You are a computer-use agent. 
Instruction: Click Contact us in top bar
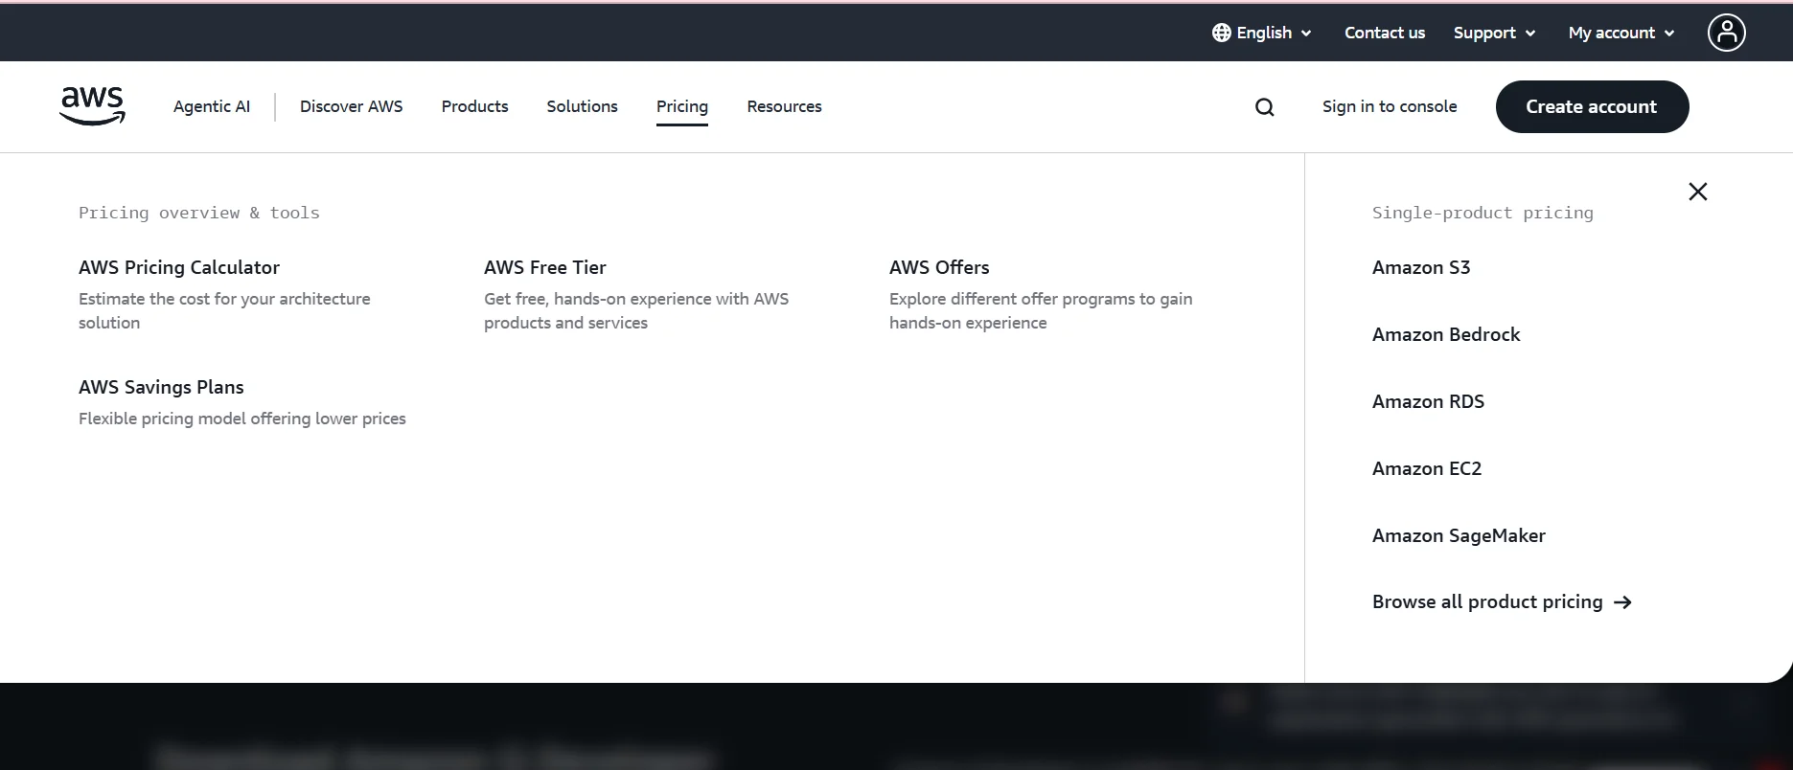tap(1384, 33)
